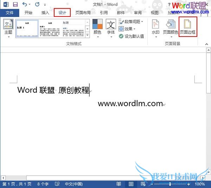211x188 pixels.
Task: Open the Undo history dropdown arrow
Action: [30, 5]
